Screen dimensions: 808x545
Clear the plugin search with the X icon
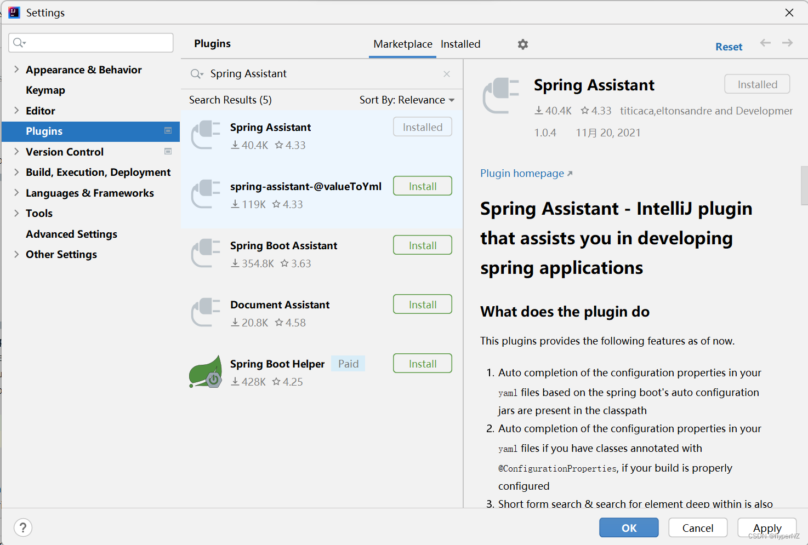[447, 74]
